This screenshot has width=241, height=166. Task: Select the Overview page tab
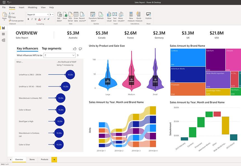click(19, 160)
